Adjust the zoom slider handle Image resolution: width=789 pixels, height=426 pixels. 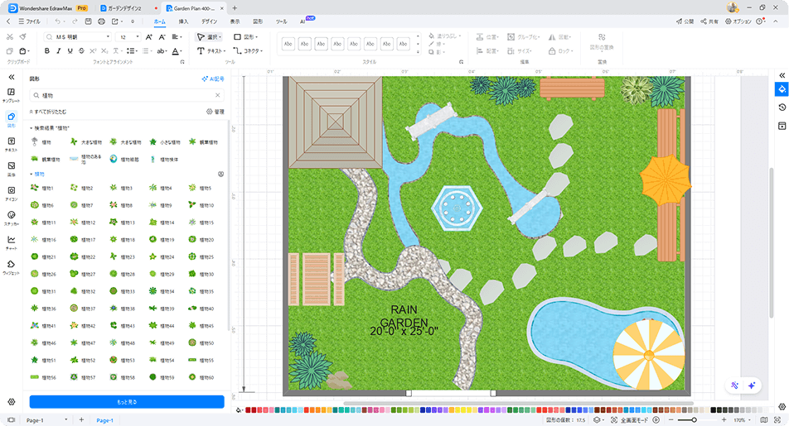[694, 420]
